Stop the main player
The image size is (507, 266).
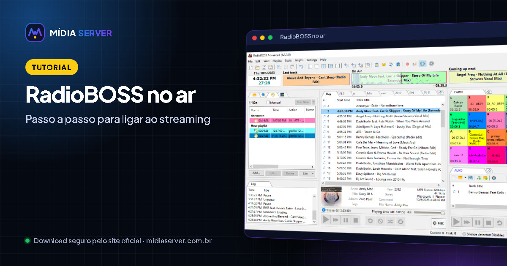click(x=356, y=220)
